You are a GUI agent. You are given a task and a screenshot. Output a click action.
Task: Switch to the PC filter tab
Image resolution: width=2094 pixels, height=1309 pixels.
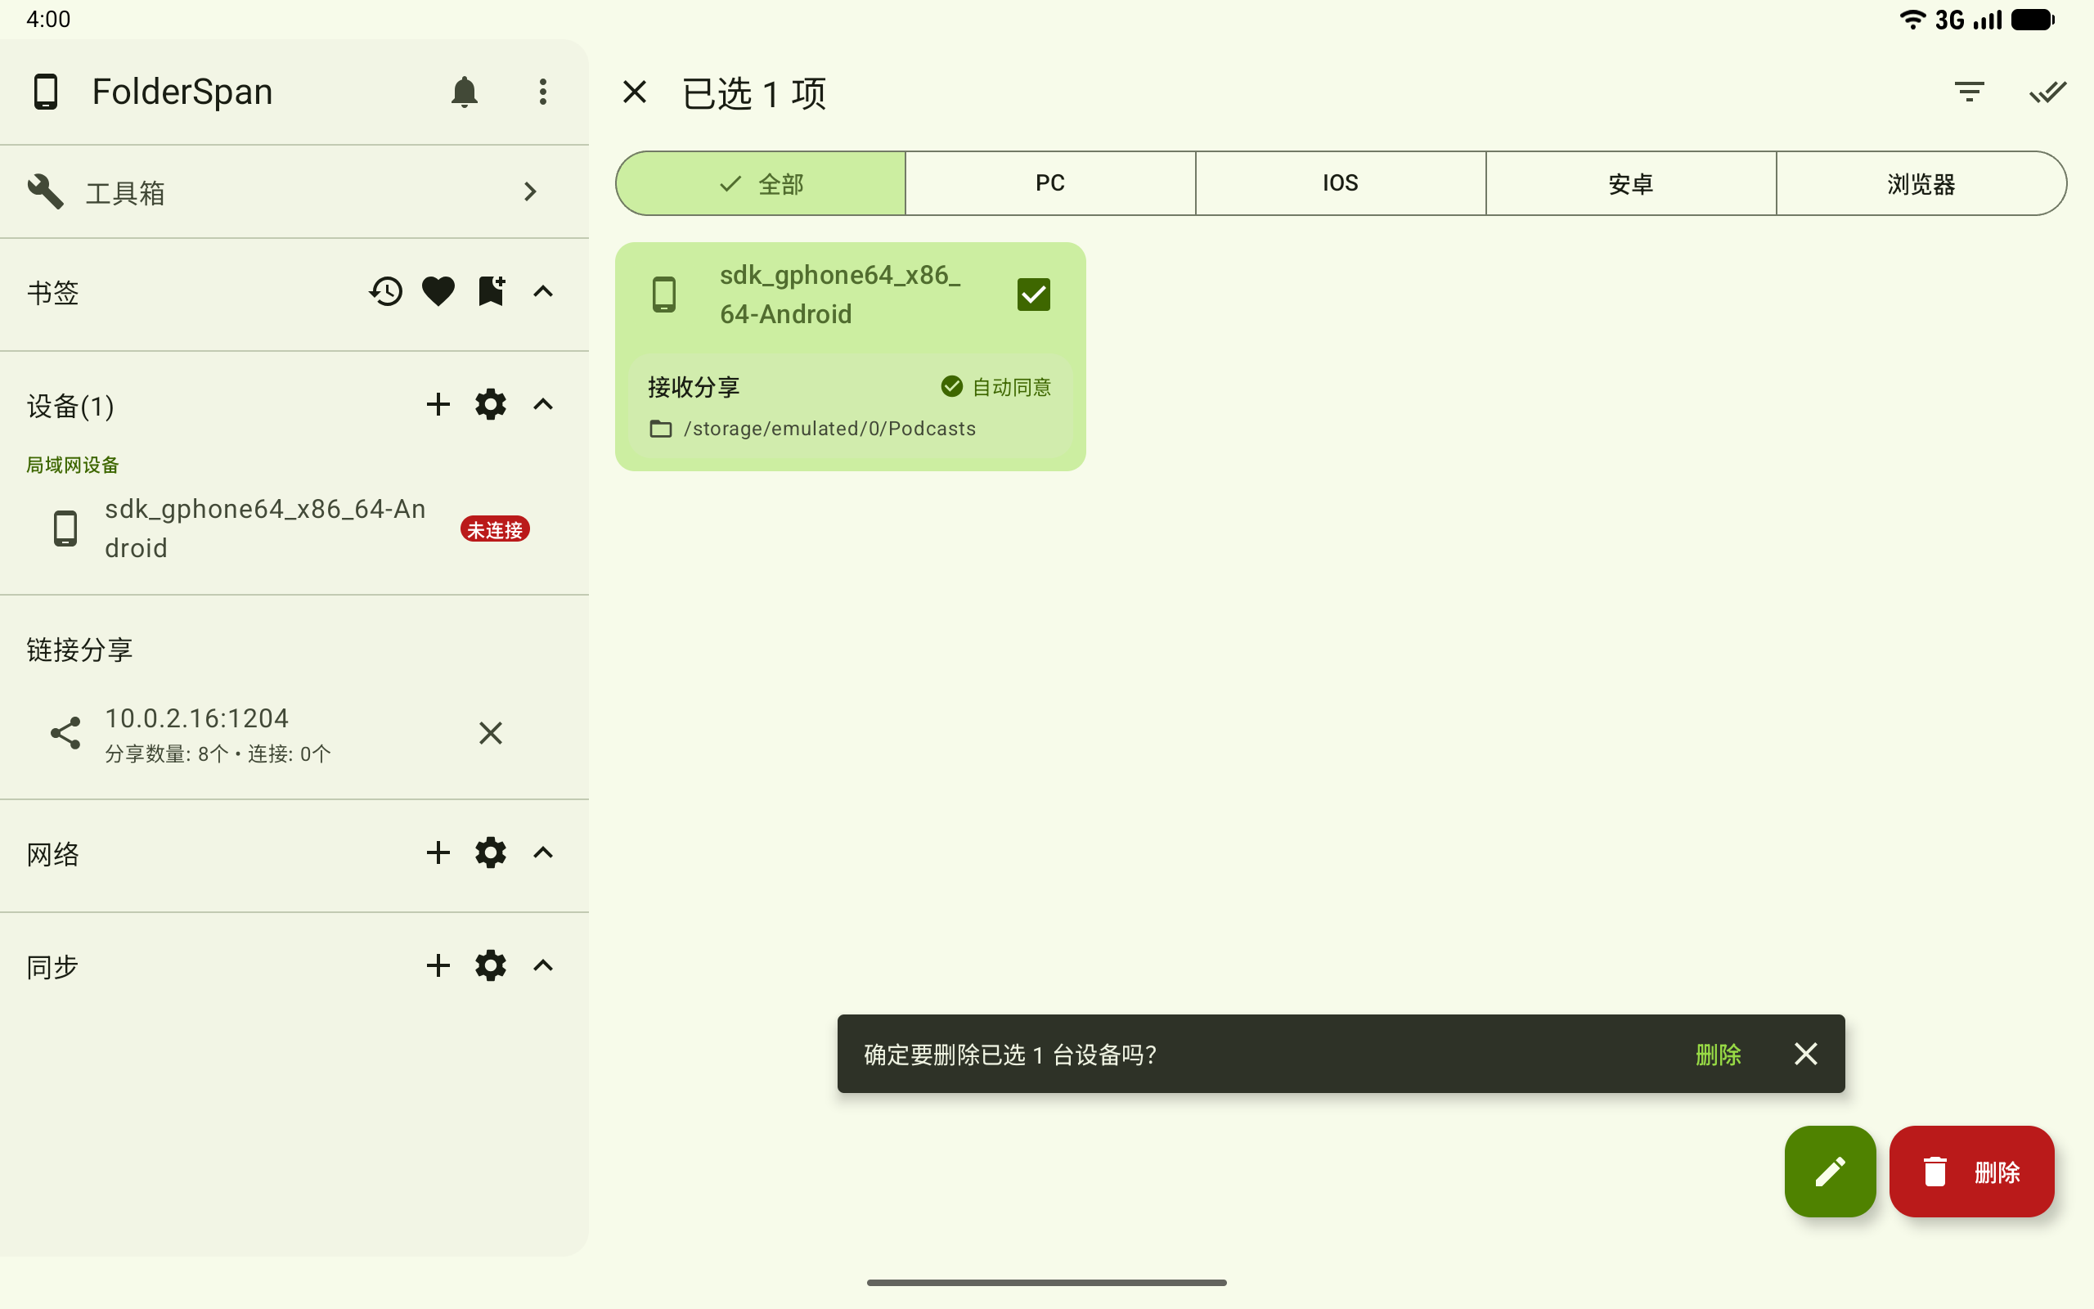tap(1050, 183)
